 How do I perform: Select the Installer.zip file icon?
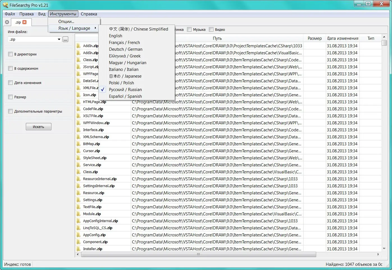point(79,249)
